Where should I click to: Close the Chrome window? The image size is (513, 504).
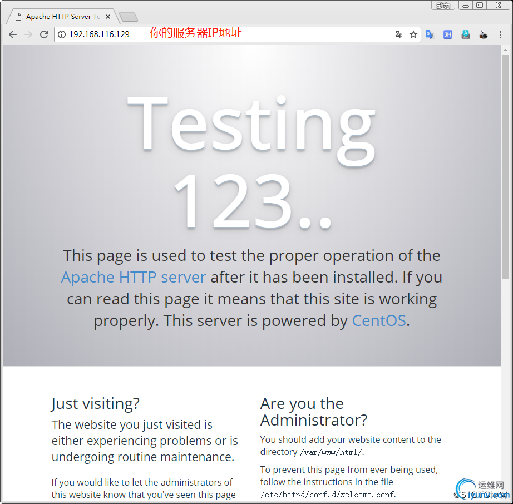[499, 5]
